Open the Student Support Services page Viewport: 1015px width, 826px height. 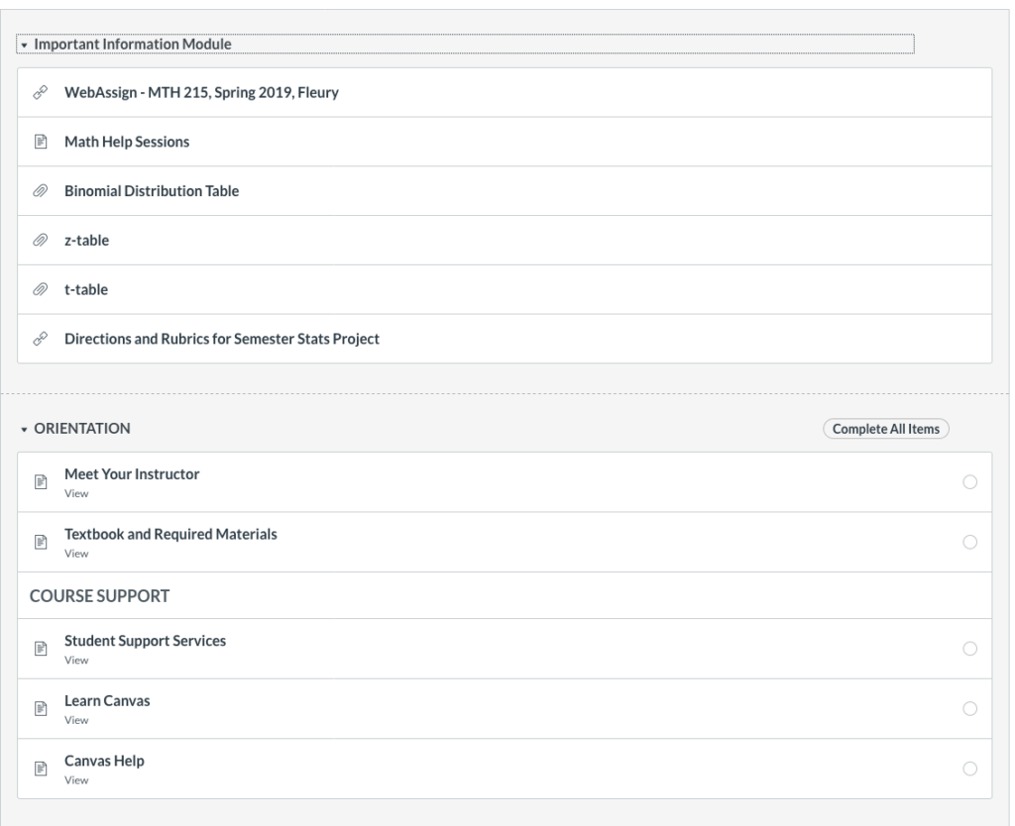pyautogui.click(x=145, y=641)
